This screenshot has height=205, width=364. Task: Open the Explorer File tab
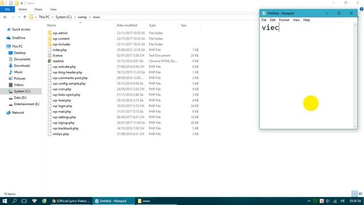point(7,9)
